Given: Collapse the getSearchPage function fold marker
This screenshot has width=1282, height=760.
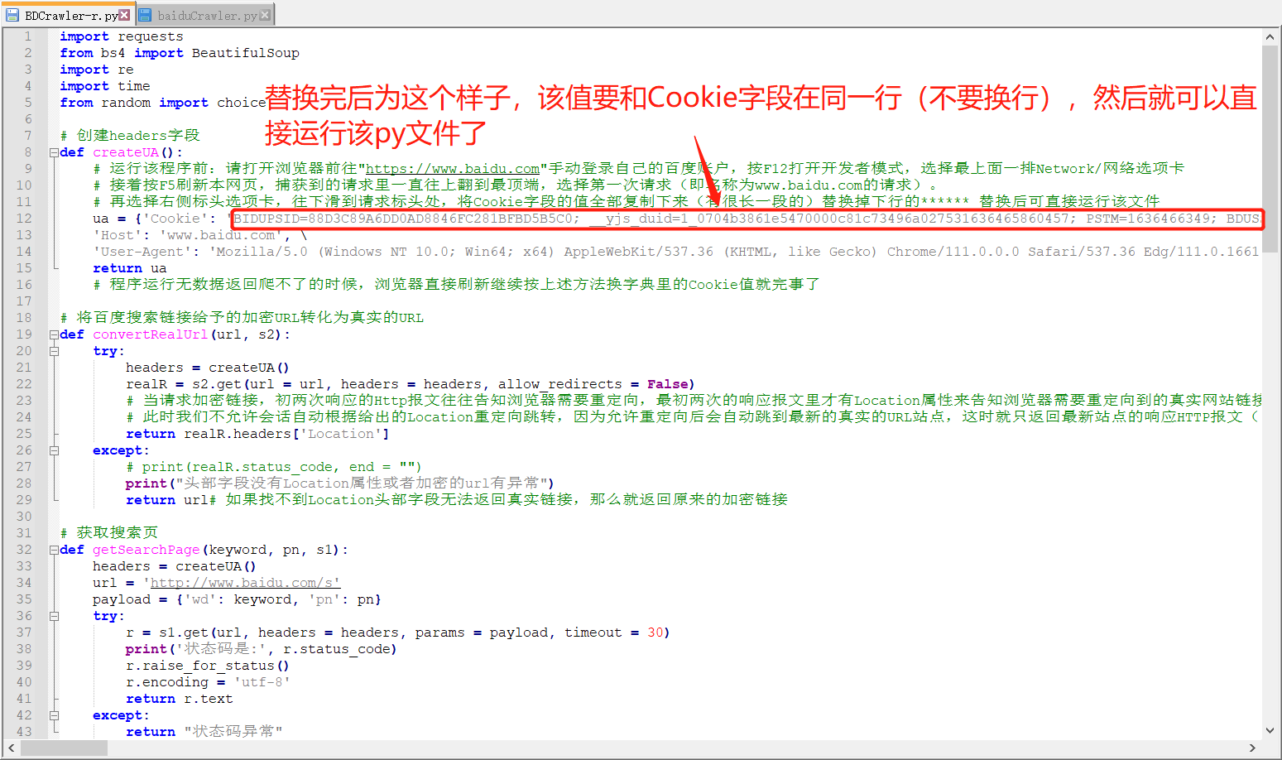Looking at the screenshot, I should (x=54, y=550).
